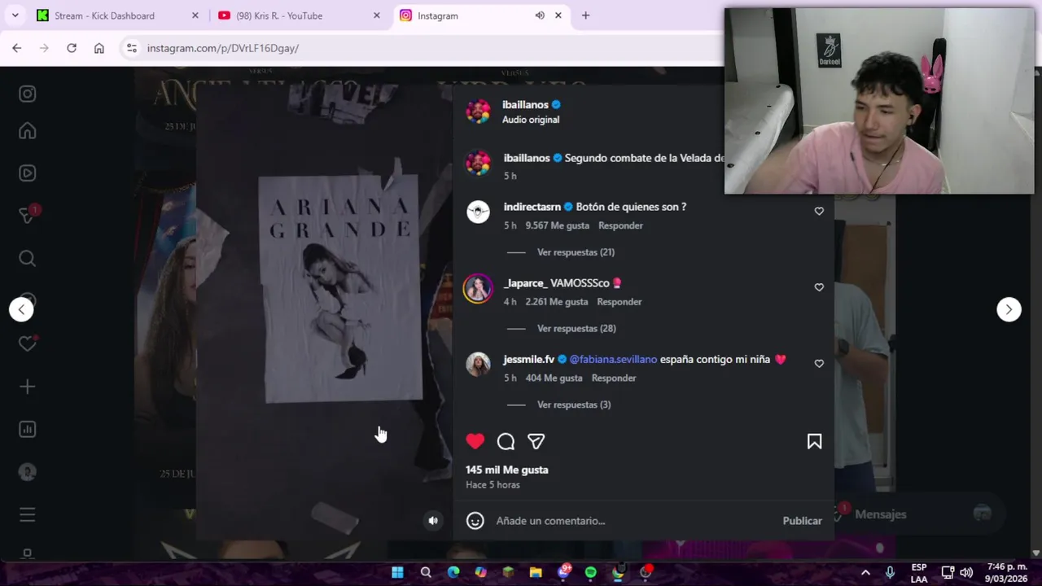Image resolution: width=1042 pixels, height=586 pixels.
Task: Click the "Hace 5 horas" timestamp
Action: [493, 485]
